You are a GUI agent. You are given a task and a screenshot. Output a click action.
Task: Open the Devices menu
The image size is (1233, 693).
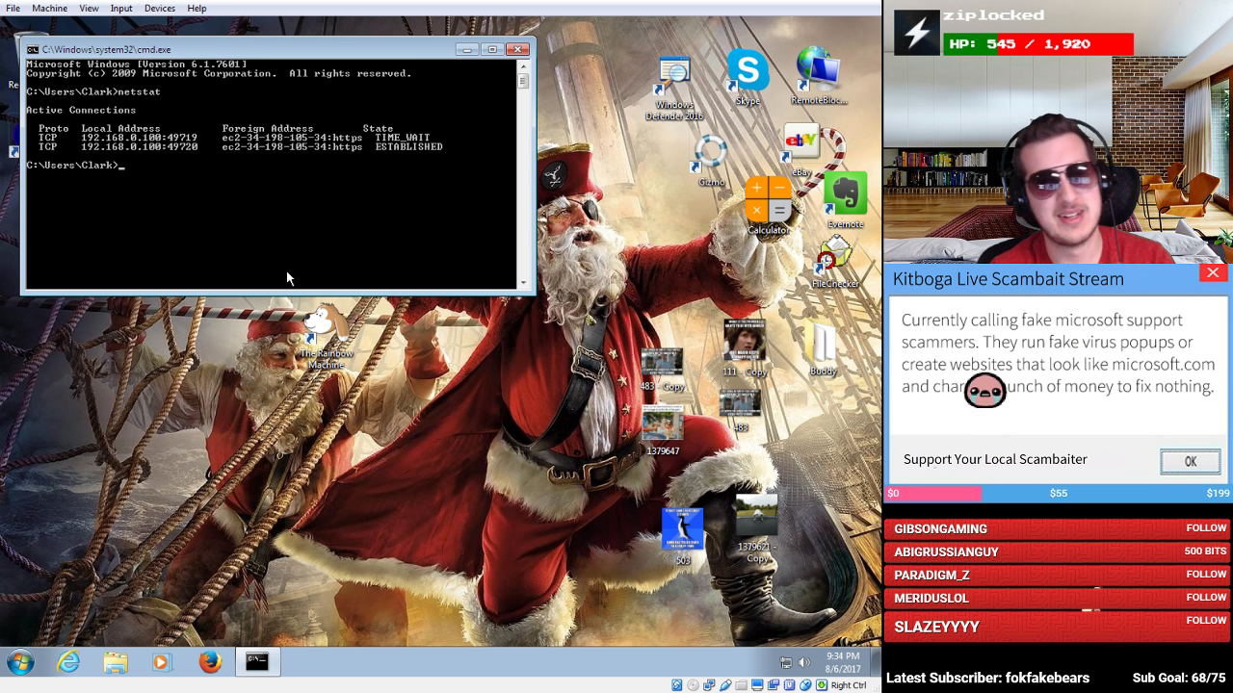[x=160, y=8]
